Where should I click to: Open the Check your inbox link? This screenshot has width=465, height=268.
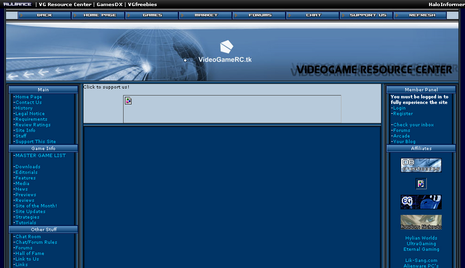click(x=413, y=125)
